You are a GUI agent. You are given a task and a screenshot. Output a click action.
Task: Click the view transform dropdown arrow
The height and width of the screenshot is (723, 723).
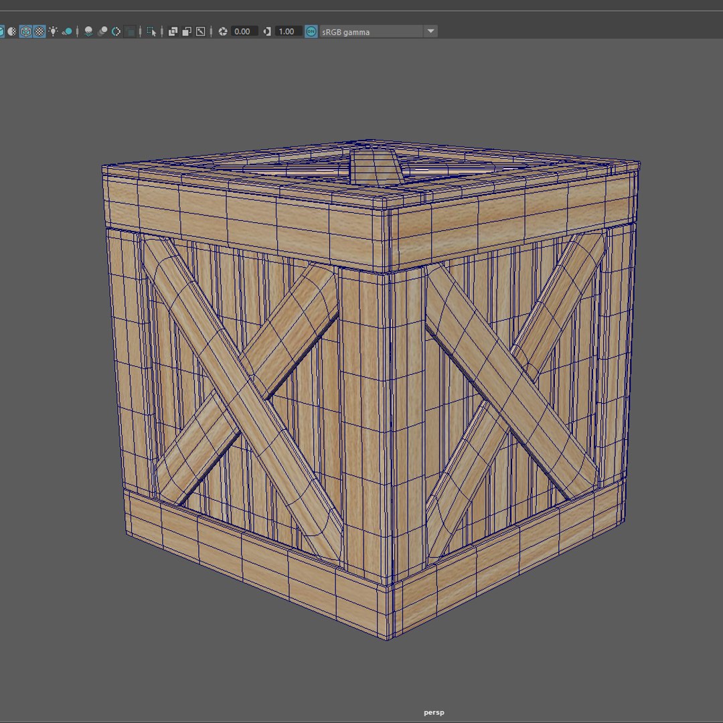430,31
